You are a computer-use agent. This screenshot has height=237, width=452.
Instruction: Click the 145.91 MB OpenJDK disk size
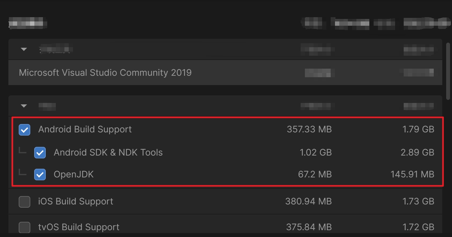[412, 174]
